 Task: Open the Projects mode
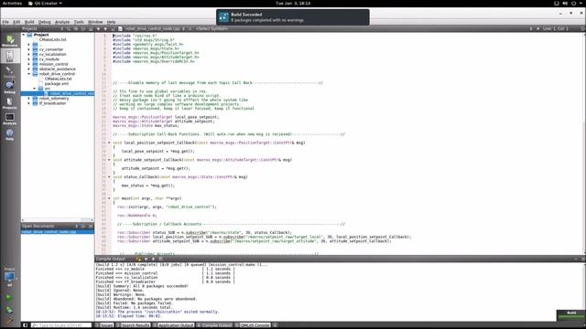(10, 103)
